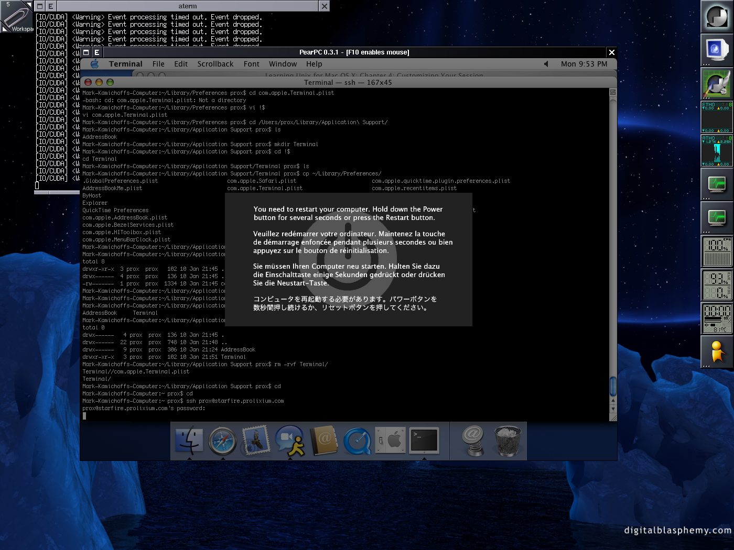
Task: Open the Terminal application menu
Action: point(125,64)
